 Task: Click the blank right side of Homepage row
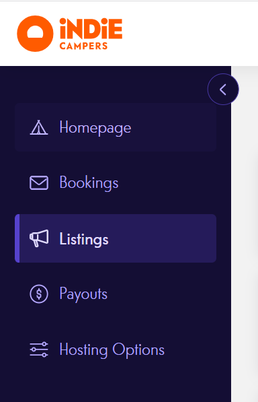174,127
